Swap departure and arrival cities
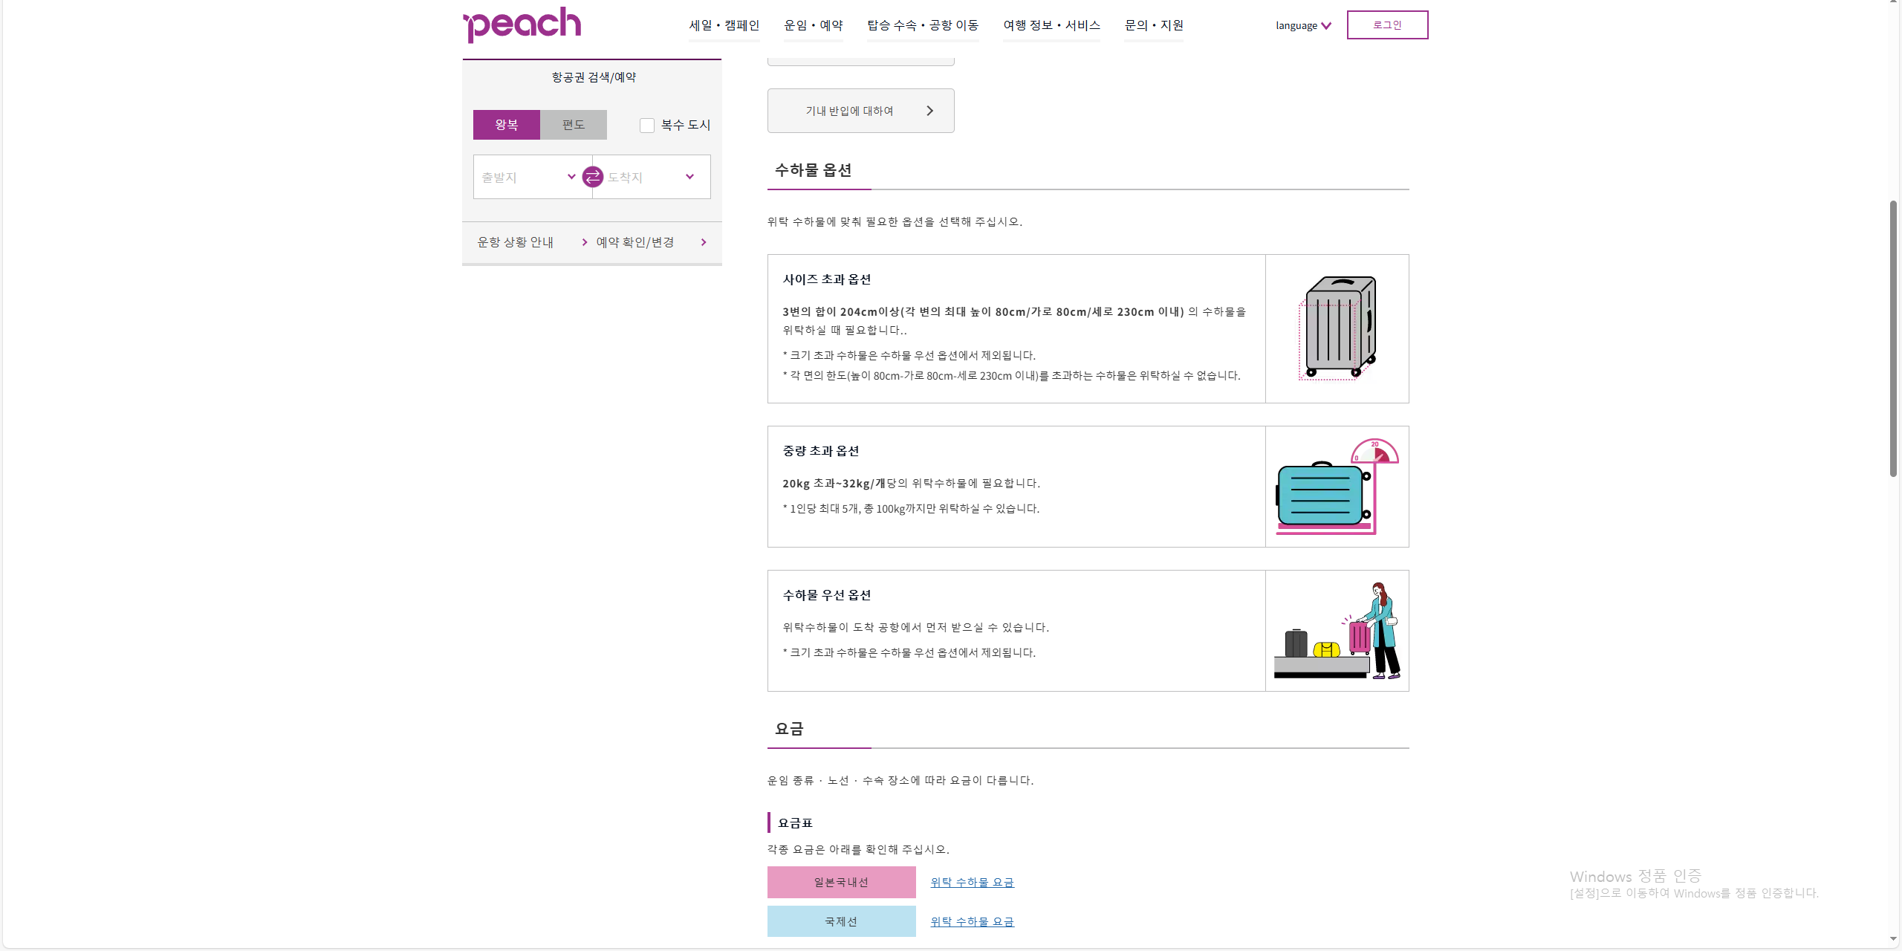This screenshot has height=951, width=1902. coord(592,177)
